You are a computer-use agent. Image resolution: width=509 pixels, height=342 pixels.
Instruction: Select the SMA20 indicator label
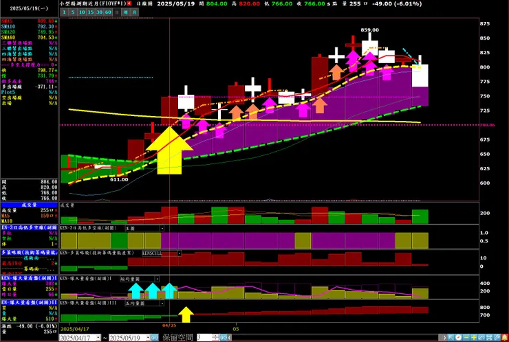[x=8, y=32]
